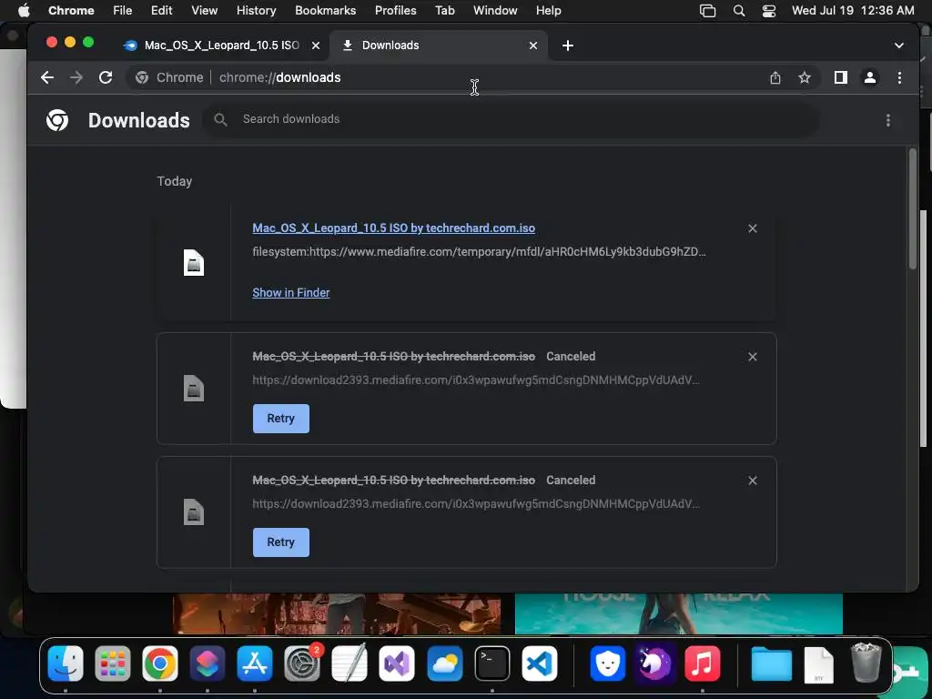Open the Profiles menu
This screenshot has width=932, height=699.
pyautogui.click(x=395, y=11)
